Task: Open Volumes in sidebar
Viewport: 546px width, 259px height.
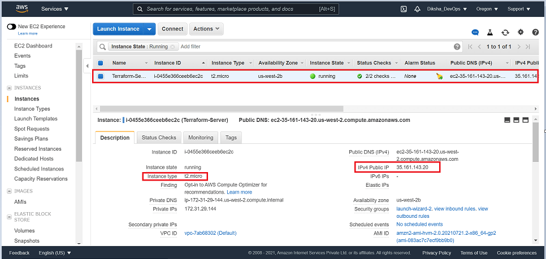Action: pyautogui.click(x=24, y=231)
